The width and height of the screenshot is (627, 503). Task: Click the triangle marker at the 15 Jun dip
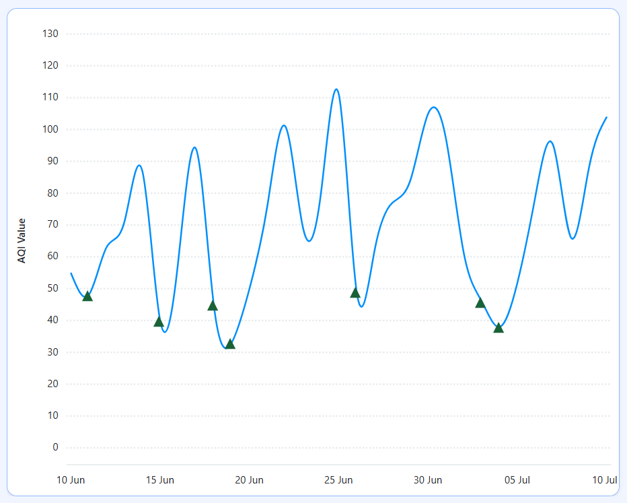coord(159,321)
